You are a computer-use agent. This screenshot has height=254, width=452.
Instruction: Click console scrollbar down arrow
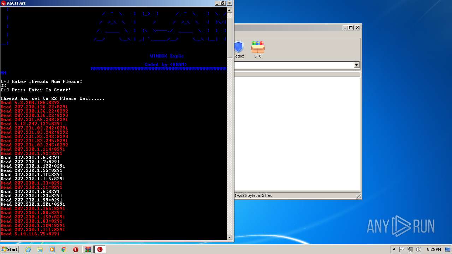pyautogui.click(x=229, y=237)
